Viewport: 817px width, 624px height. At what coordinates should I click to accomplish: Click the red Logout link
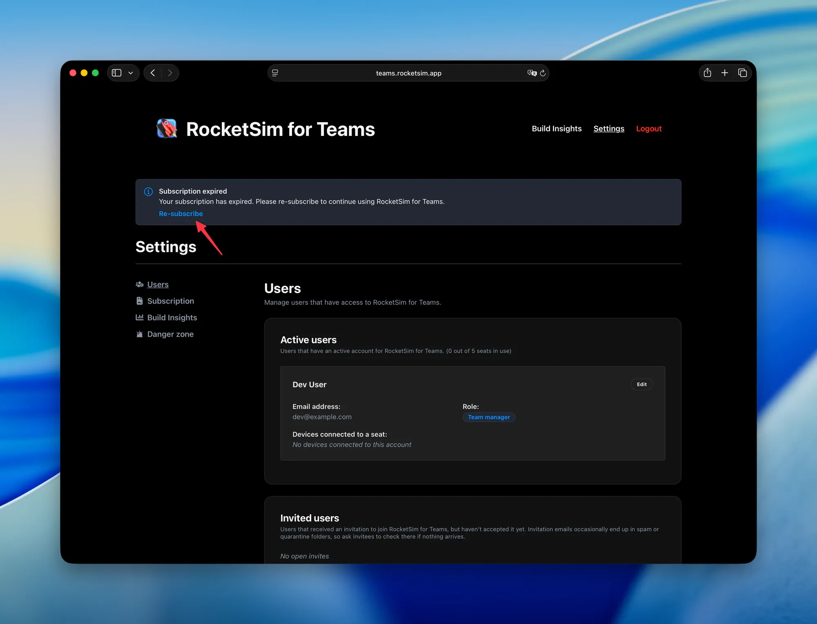[x=649, y=129]
